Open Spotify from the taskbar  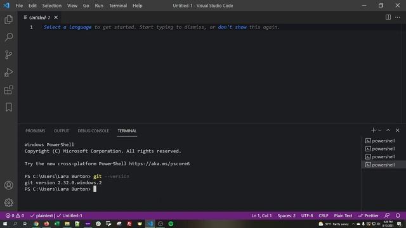click(x=171, y=224)
